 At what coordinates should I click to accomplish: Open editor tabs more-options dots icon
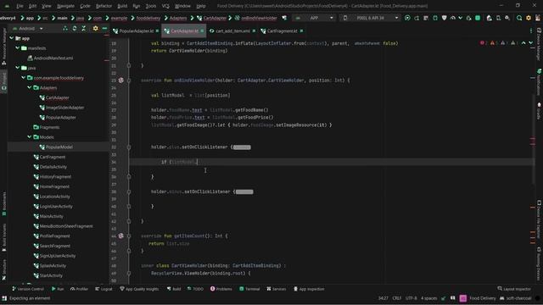coord(531,30)
